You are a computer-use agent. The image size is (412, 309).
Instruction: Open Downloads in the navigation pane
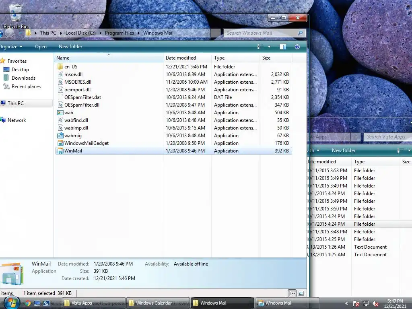[23, 78]
